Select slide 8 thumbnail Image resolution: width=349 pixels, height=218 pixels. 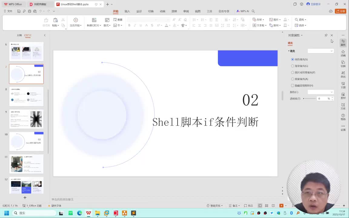(26, 97)
